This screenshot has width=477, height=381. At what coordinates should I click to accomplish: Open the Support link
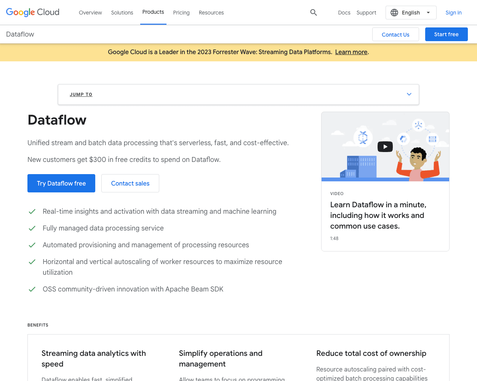(367, 13)
